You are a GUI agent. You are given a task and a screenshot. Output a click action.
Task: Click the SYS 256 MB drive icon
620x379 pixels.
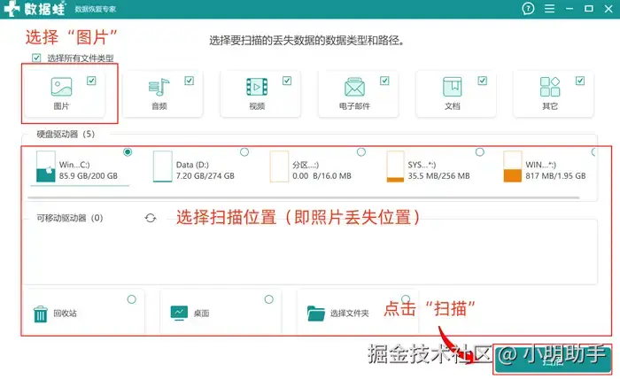coord(395,166)
